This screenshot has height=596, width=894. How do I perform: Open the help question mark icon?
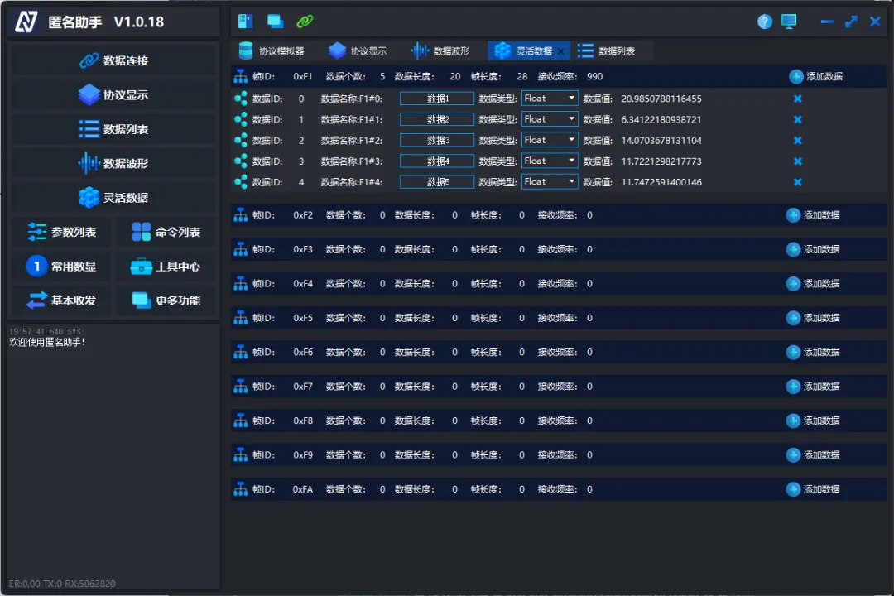coord(765,22)
